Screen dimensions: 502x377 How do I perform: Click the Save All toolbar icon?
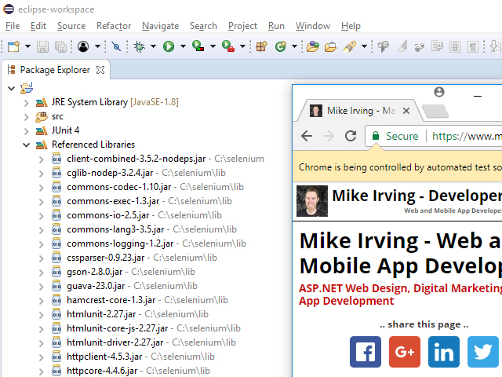[60, 47]
